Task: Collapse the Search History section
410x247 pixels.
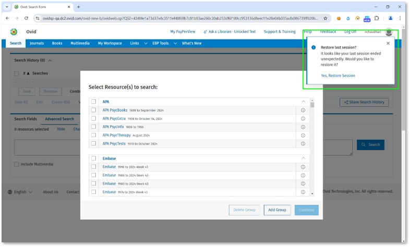Action: tap(50, 60)
